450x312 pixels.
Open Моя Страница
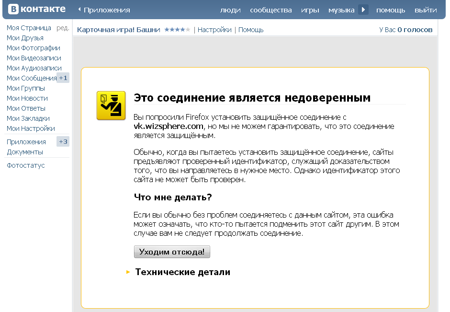[x=29, y=28]
